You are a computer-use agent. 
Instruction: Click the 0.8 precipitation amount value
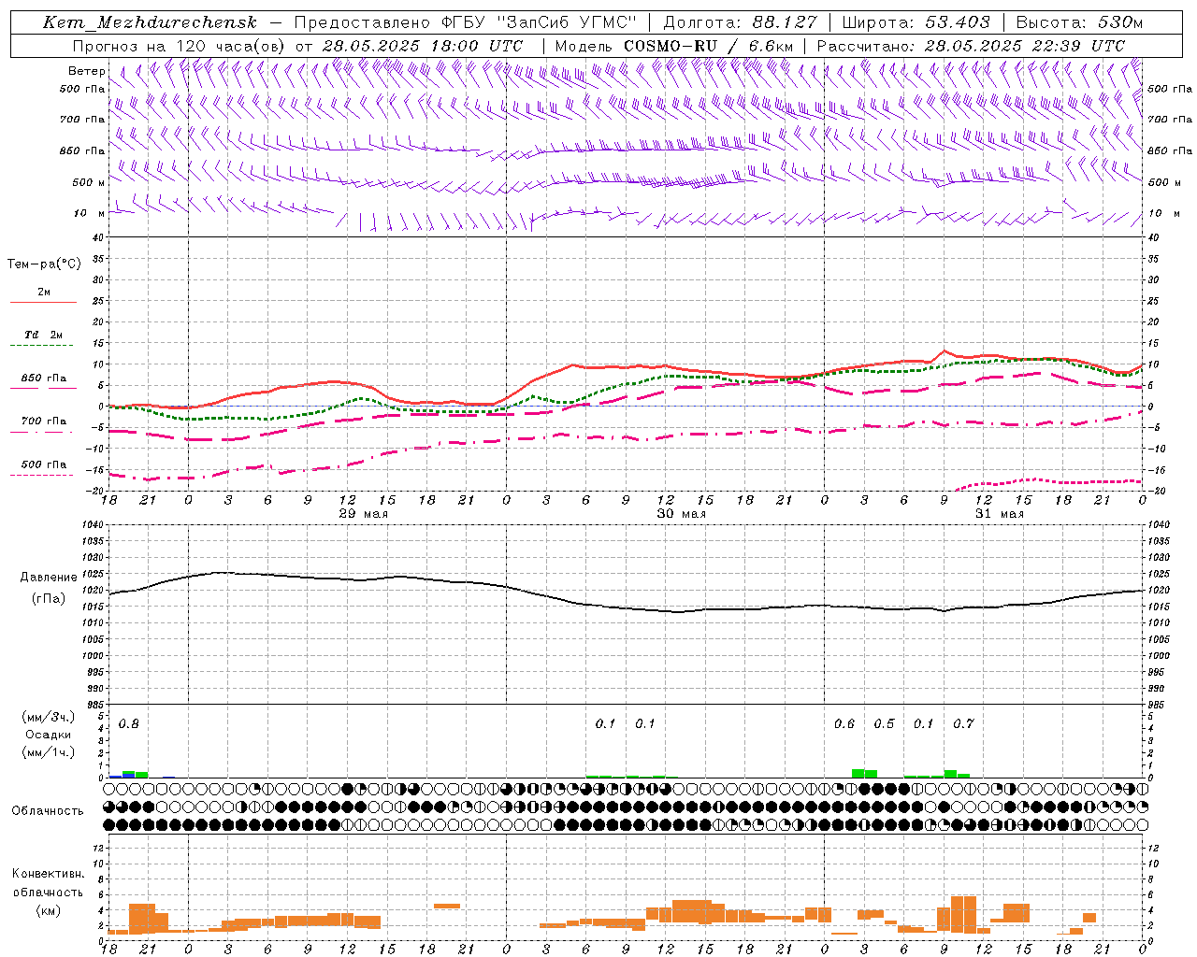pos(128,724)
